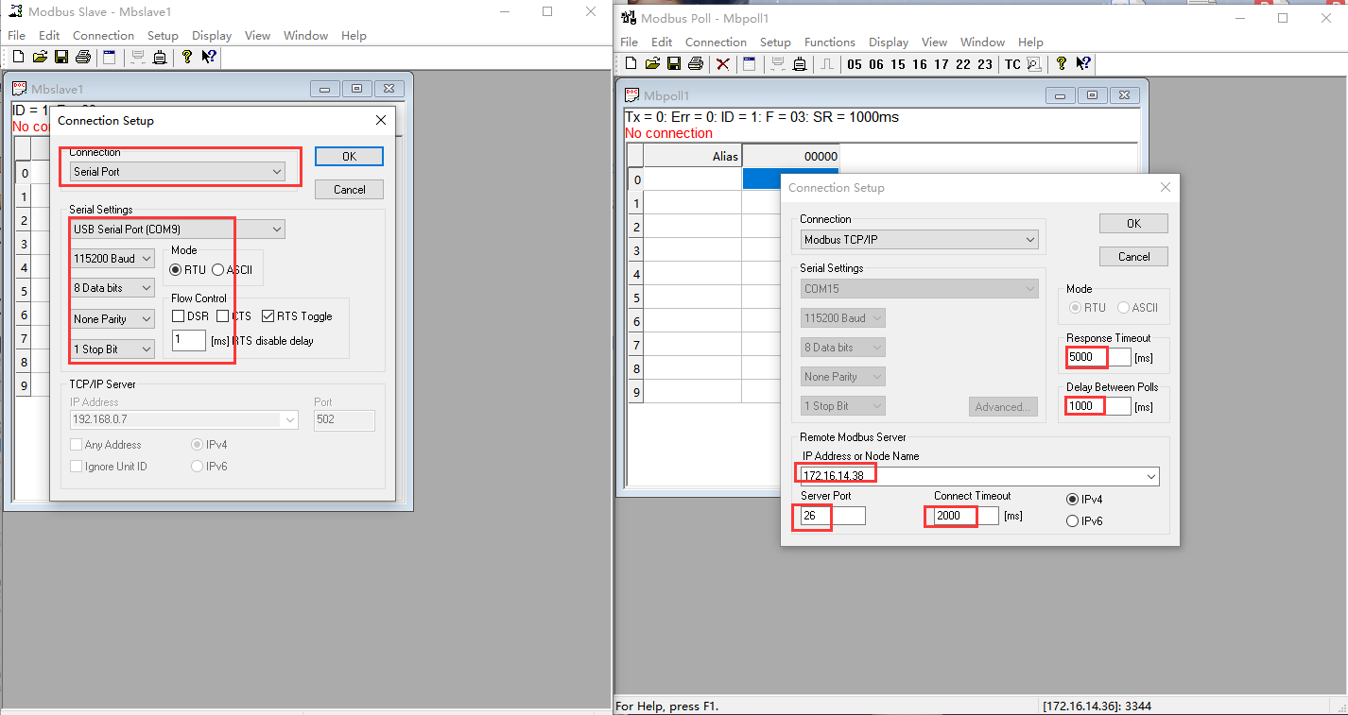
Task: Open the TC test center toolbar icon
Action: coord(1012,64)
